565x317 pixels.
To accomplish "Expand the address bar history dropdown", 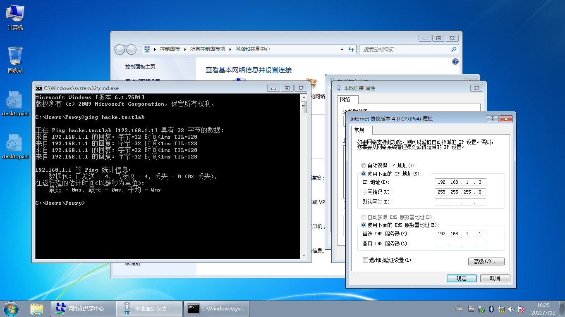I will pyautogui.click(x=342, y=49).
